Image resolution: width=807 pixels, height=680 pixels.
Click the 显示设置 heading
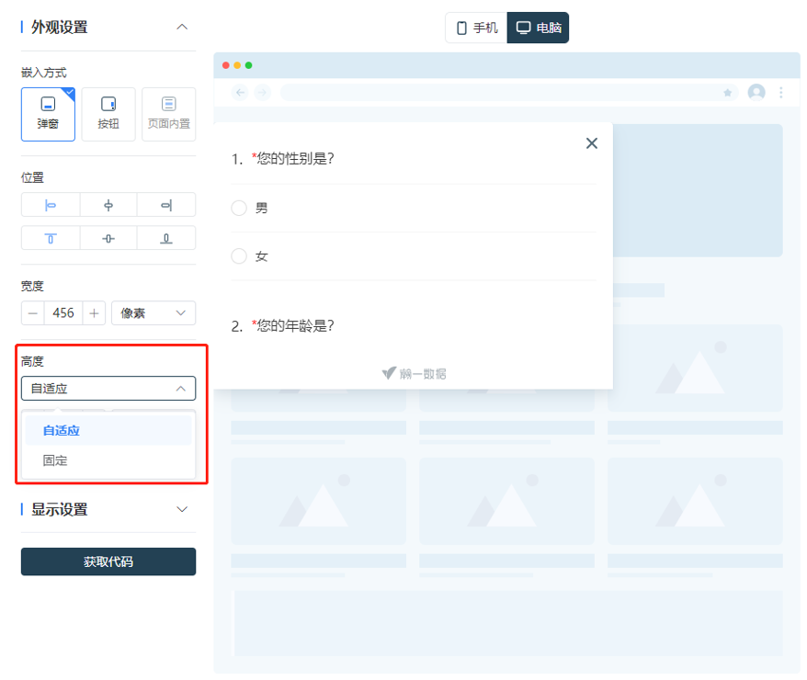pos(59,509)
